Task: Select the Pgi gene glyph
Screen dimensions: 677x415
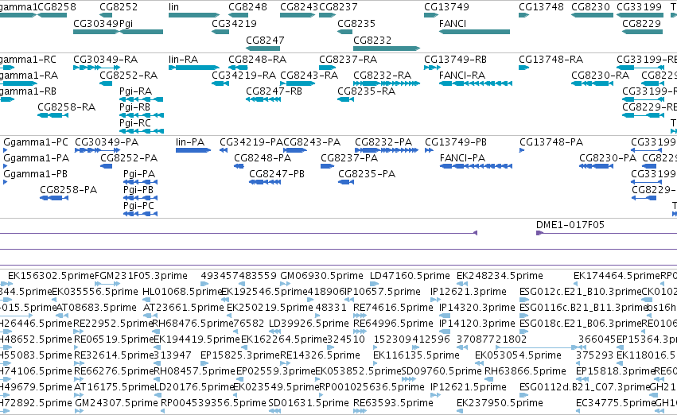Action: point(141,32)
